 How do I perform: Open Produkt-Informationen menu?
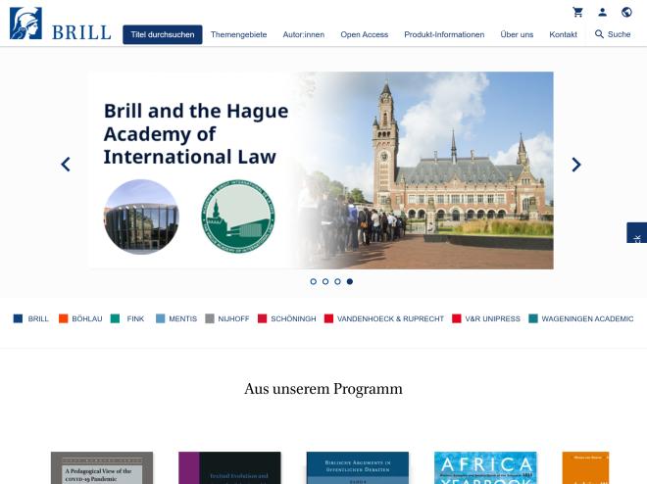click(x=444, y=34)
